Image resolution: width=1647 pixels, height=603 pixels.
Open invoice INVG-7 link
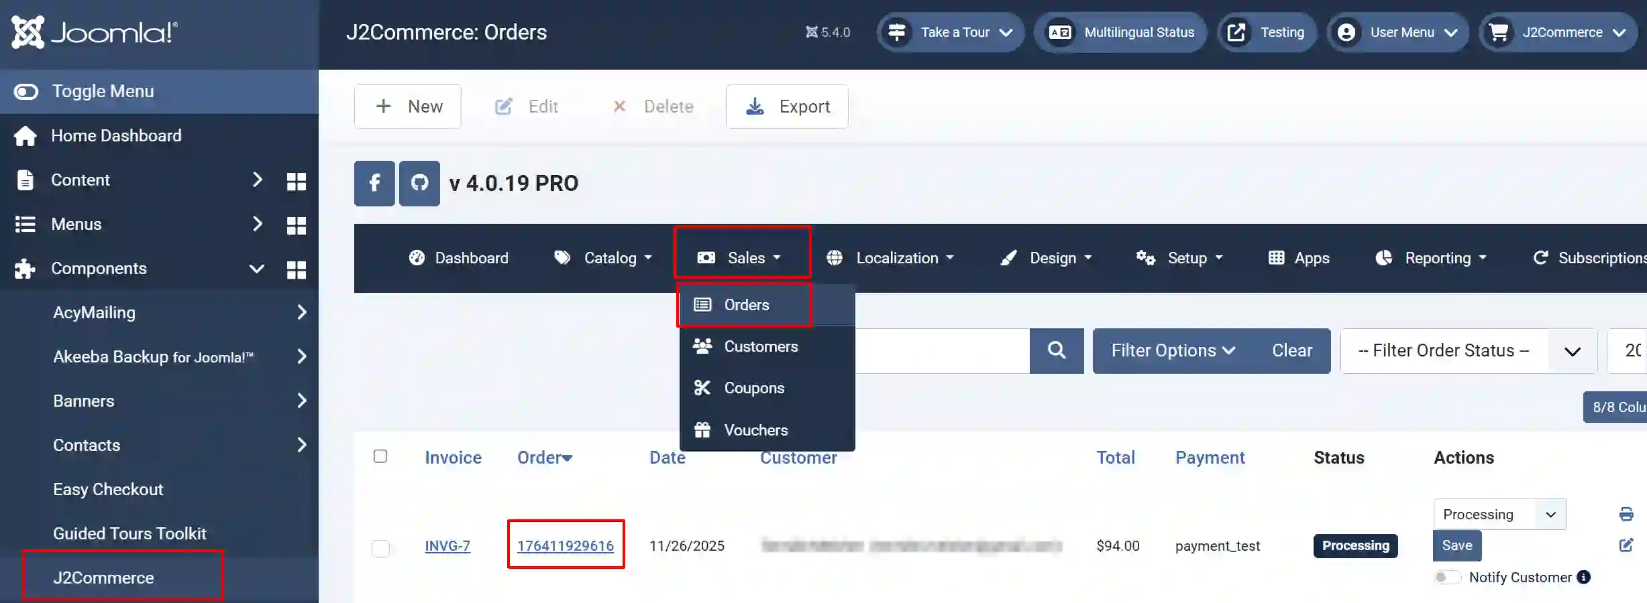(447, 546)
